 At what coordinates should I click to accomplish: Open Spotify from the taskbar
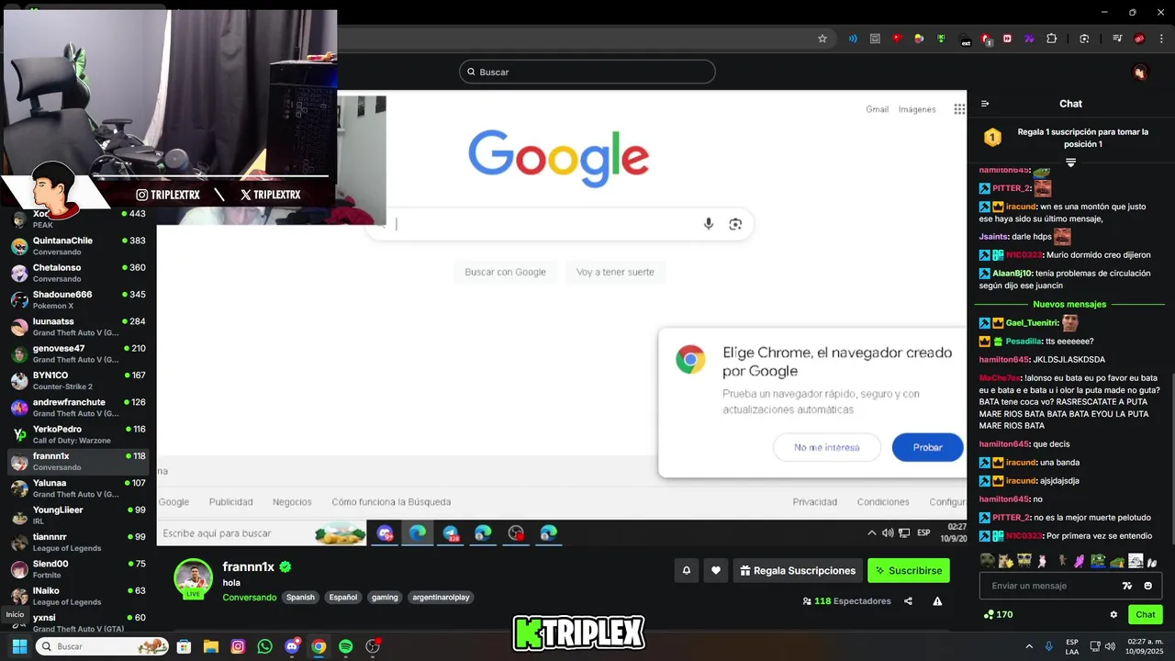coord(345,646)
